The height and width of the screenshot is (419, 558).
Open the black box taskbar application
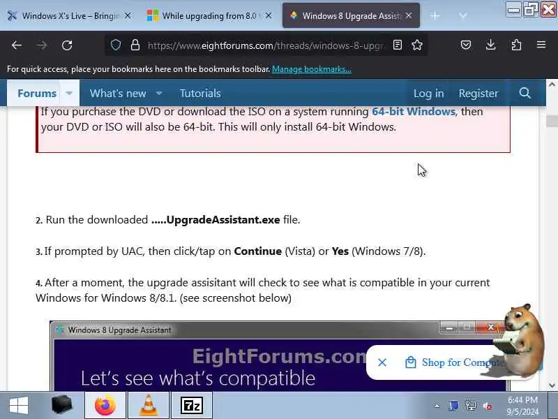pos(61,405)
